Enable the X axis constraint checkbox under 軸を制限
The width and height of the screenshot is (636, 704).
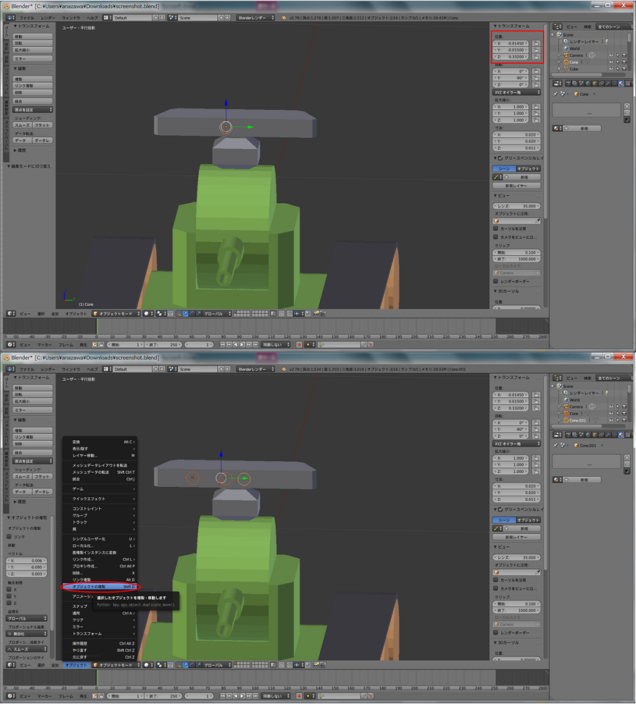tap(10, 589)
